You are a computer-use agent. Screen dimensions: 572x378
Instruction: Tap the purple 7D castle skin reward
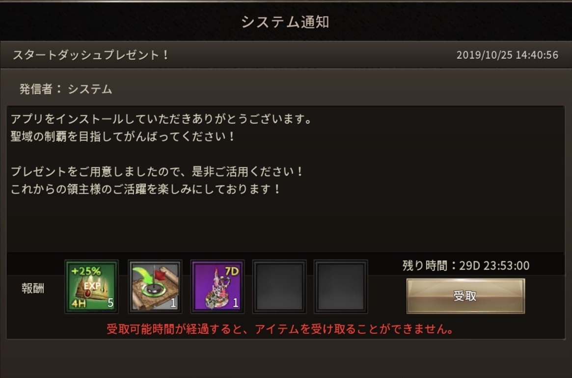point(218,287)
